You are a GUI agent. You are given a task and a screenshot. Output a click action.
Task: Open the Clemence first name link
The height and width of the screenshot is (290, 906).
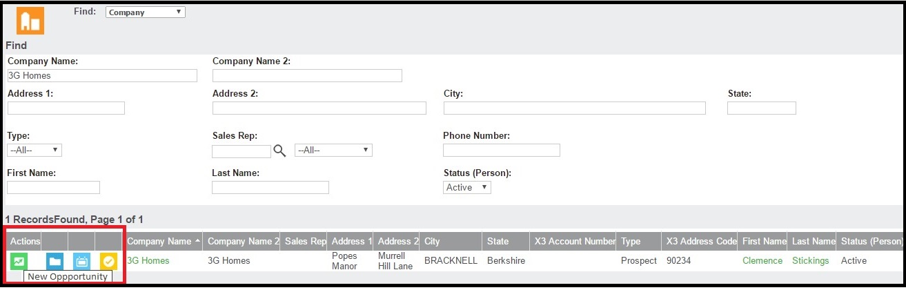pos(762,260)
